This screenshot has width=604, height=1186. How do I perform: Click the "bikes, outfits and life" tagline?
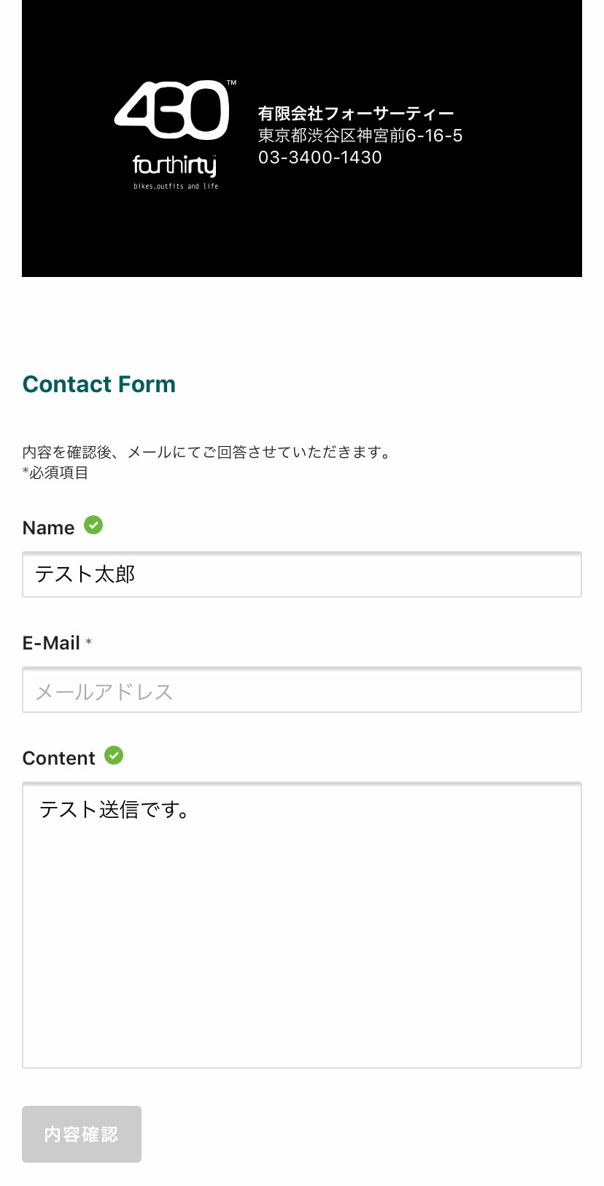pos(176,187)
